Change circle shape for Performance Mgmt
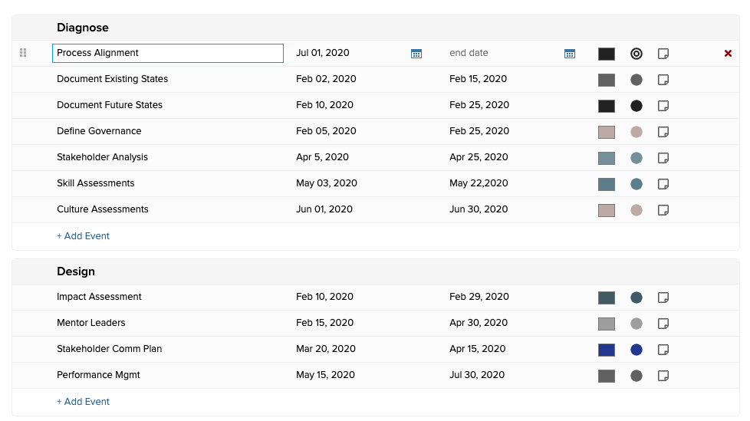This screenshot has width=750, height=421. coord(637,376)
